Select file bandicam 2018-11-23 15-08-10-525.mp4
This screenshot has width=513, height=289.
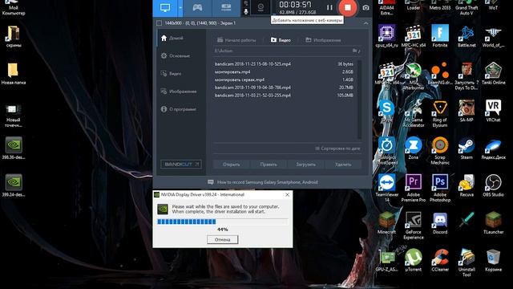point(284,64)
